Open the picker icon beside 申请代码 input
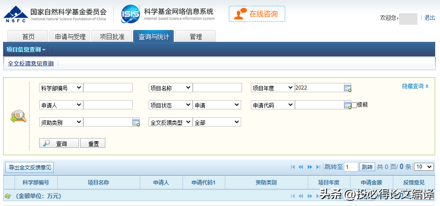 (348, 105)
